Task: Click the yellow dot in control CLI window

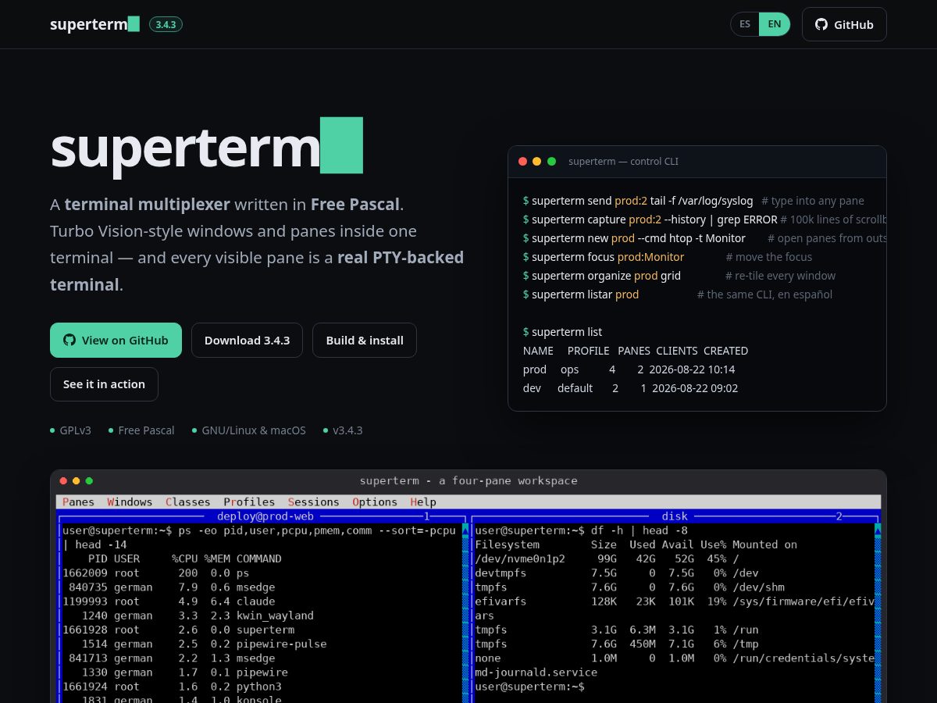Action: point(536,162)
